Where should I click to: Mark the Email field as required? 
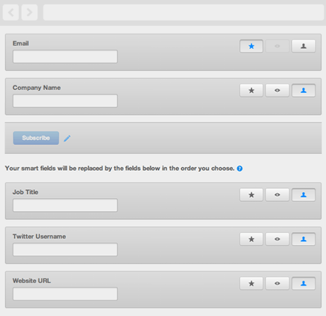coord(251,46)
